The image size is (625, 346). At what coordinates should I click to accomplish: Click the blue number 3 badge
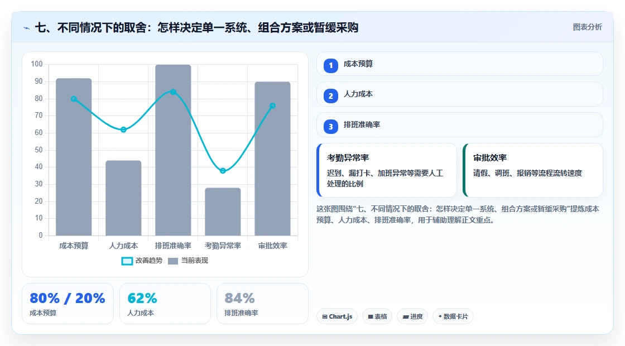click(x=330, y=126)
